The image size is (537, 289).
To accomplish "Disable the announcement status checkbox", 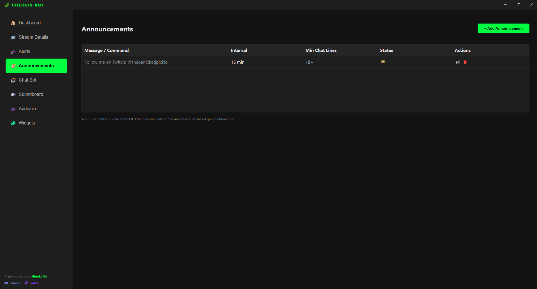I will click(383, 61).
